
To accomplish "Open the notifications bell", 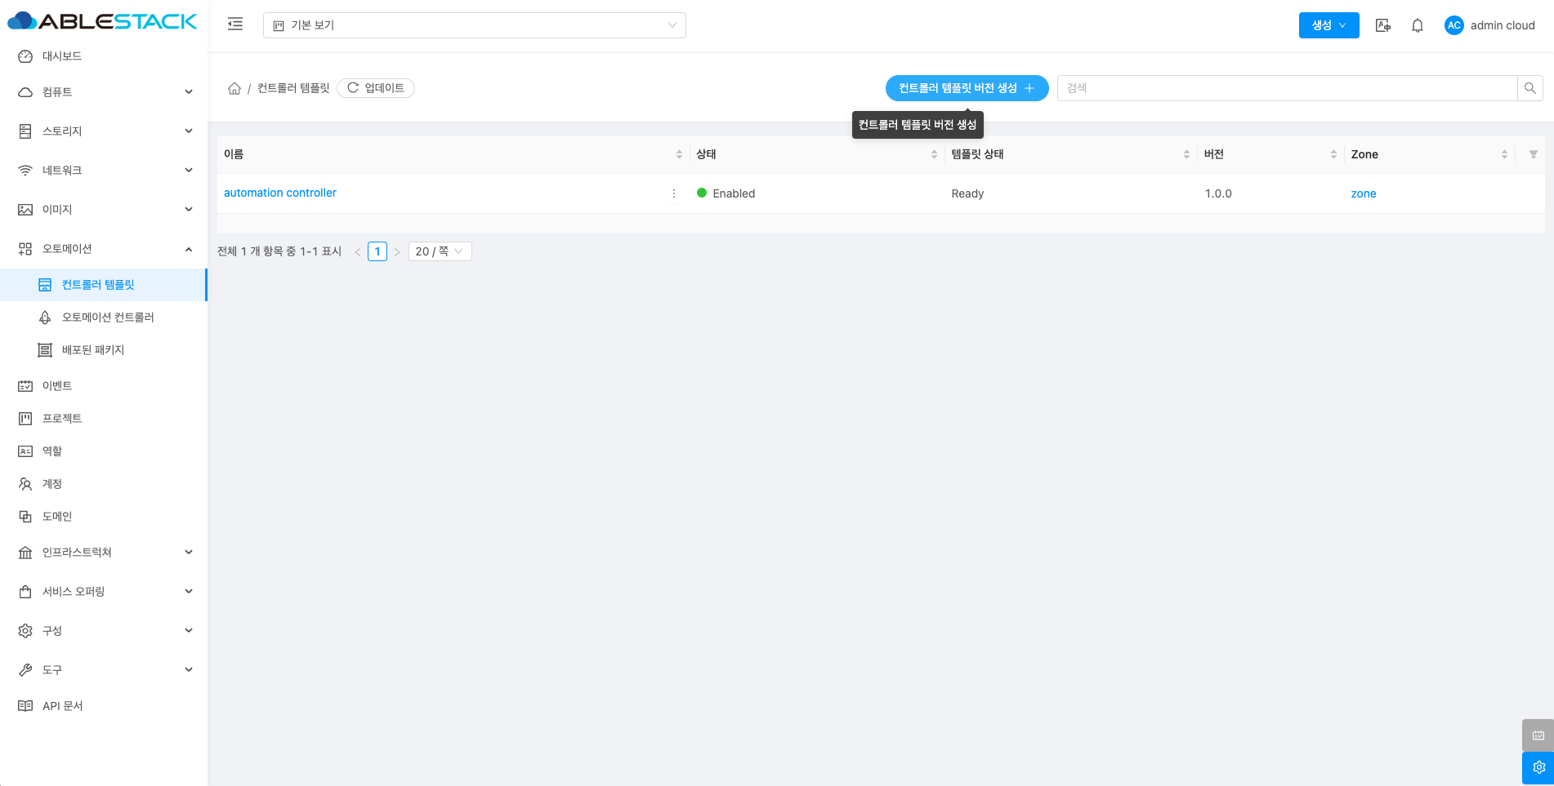I will (1418, 25).
